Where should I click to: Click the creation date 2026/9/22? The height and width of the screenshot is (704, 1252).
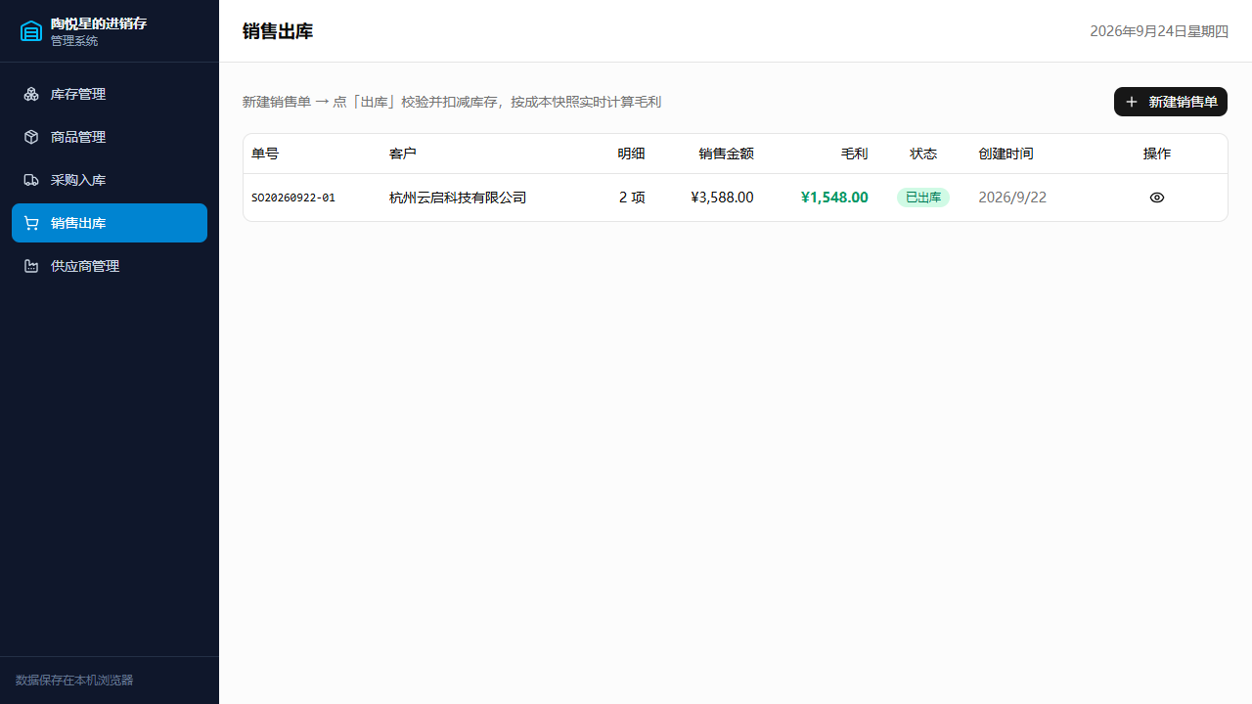1012,198
